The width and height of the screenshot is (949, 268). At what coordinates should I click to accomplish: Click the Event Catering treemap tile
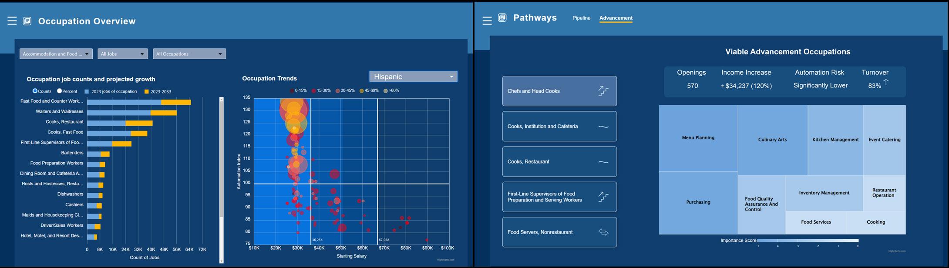(885, 140)
